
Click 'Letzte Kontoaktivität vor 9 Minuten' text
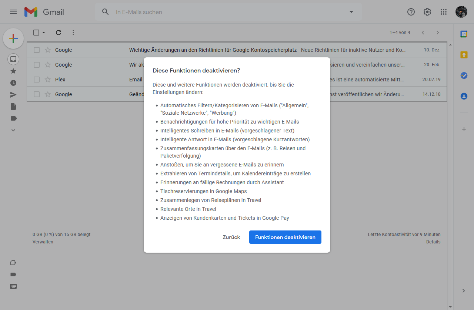pos(404,235)
